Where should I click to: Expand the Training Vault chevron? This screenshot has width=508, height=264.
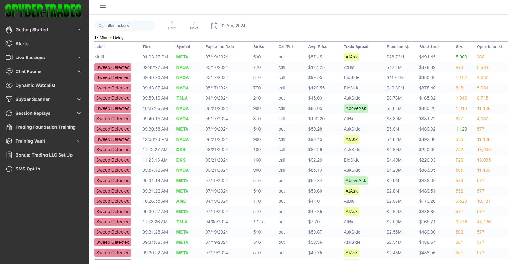tap(79, 141)
